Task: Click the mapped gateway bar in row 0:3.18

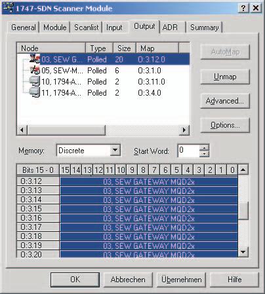Action: coord(149,236)
